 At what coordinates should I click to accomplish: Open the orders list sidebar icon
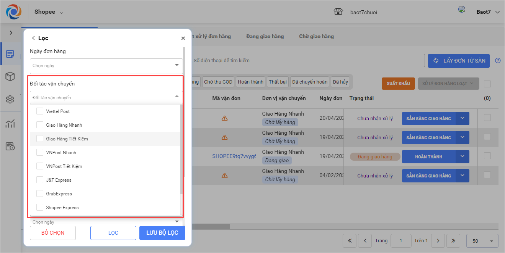click(10, 54)
